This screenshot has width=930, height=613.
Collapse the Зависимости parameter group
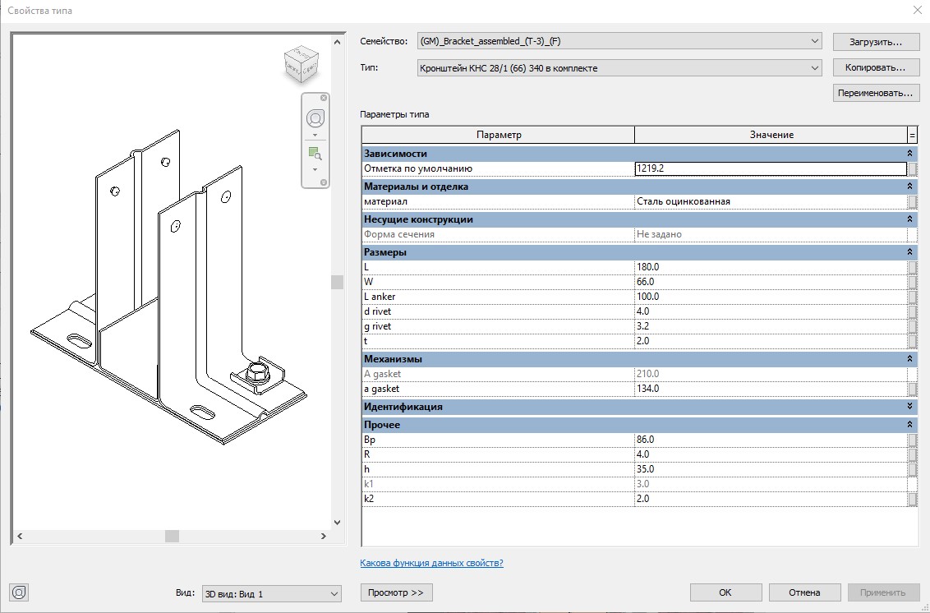(x=910, y=154)
